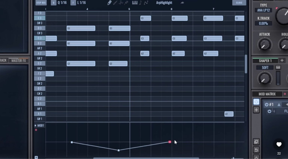Select the SHAPER 1 tab

coord(265,61)
